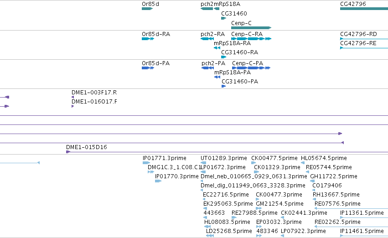Open EST GH11722.5prime
388x238 pixels.
coord(312,181)
